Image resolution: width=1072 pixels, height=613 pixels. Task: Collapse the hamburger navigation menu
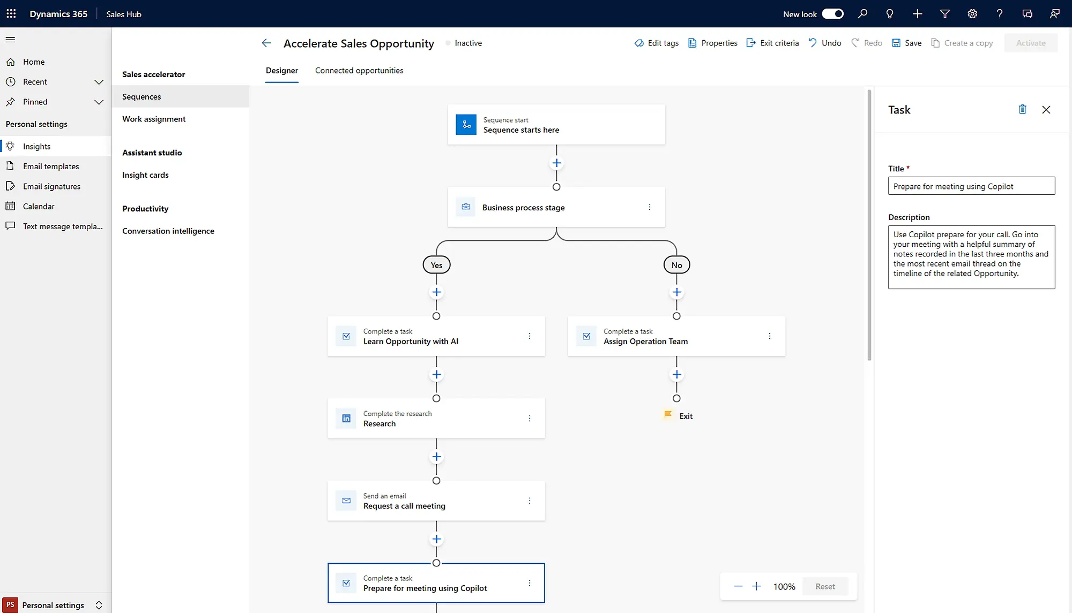[x=10, y=40]
